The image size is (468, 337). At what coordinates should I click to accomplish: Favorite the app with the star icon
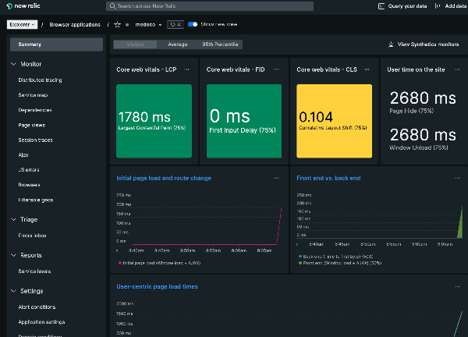[118, 25]
